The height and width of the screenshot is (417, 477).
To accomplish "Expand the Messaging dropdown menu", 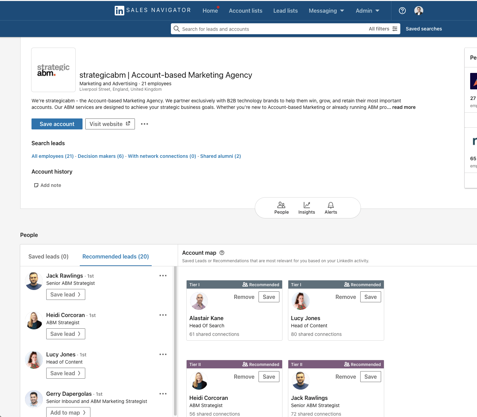I will pos(326,11).
